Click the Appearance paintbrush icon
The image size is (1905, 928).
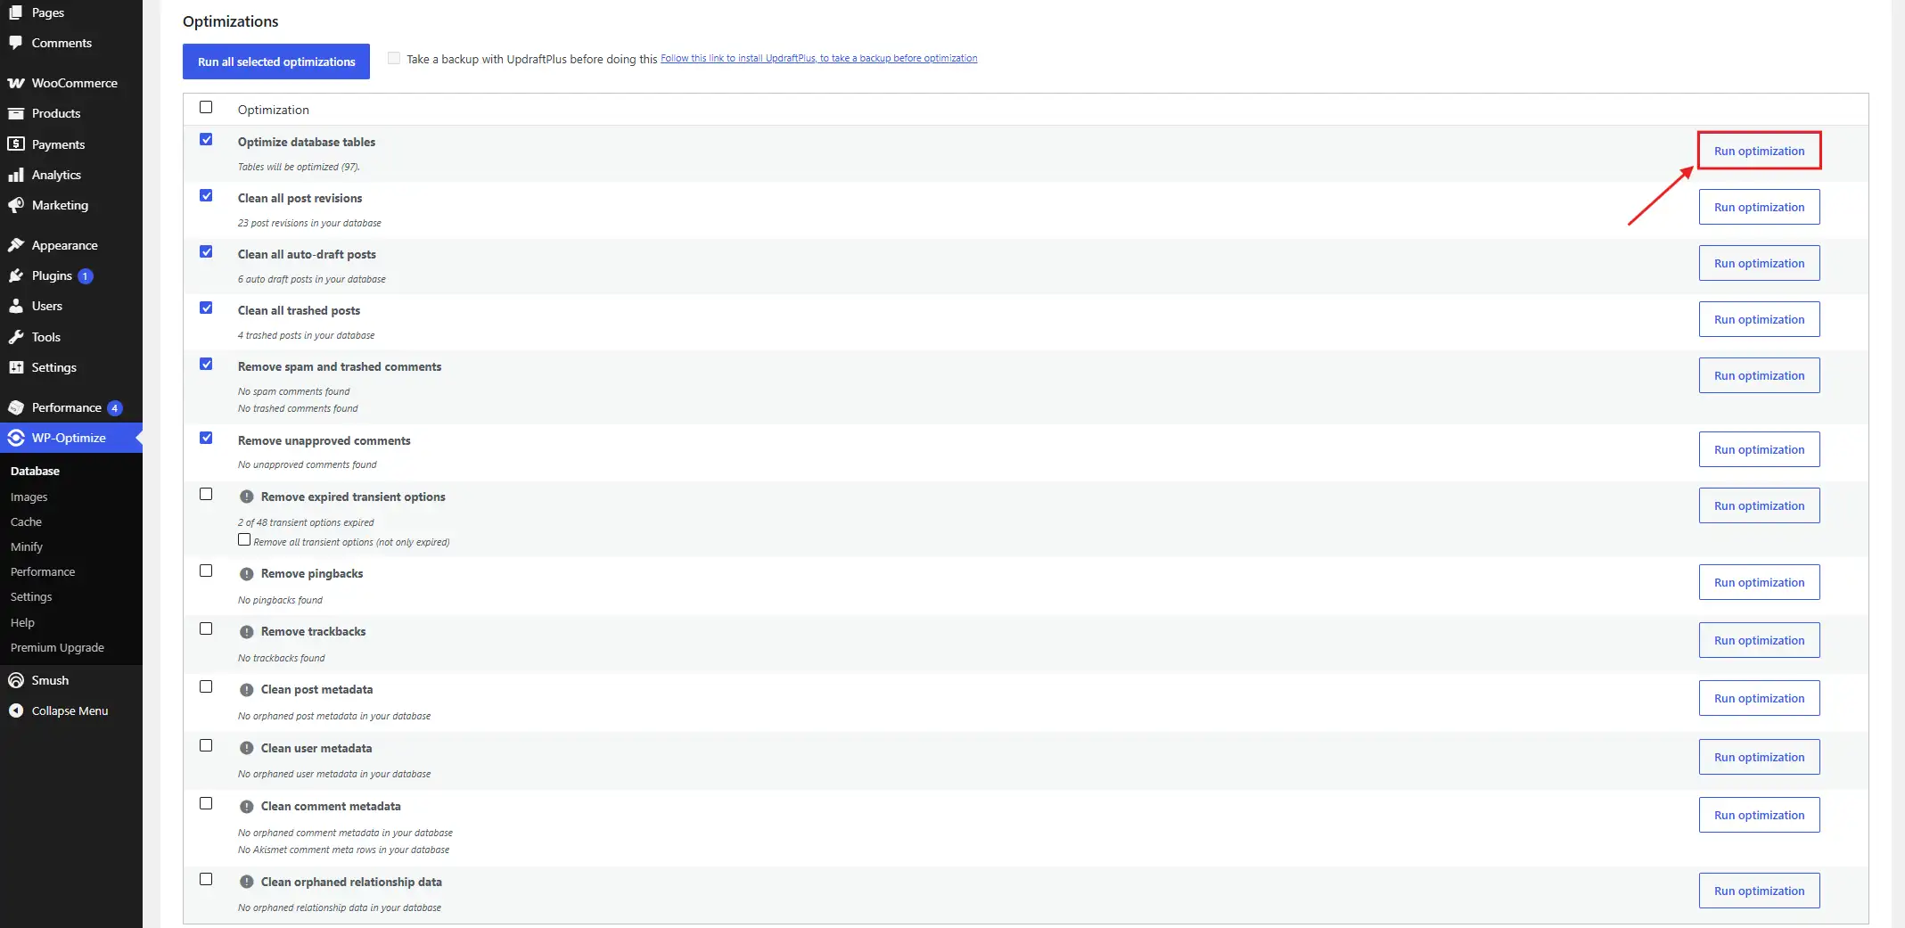15,245
